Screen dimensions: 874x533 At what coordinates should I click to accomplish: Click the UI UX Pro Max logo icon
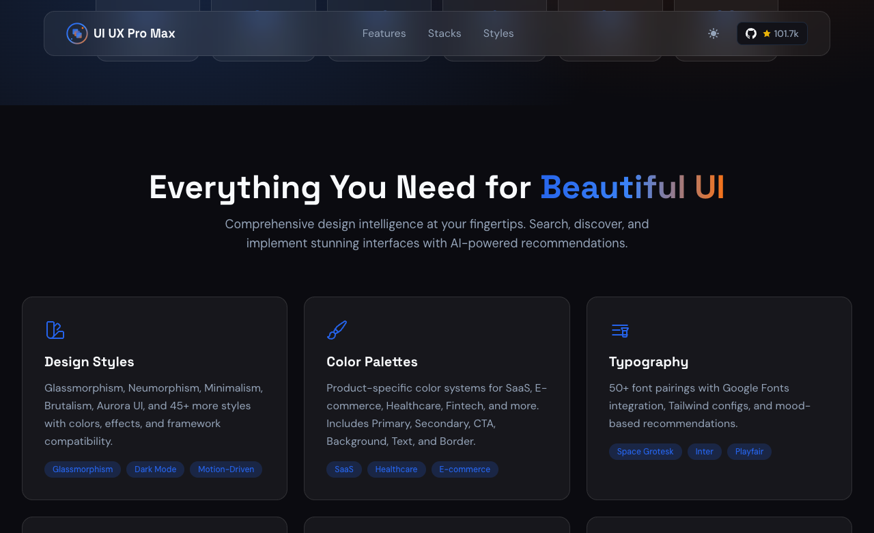77,33
